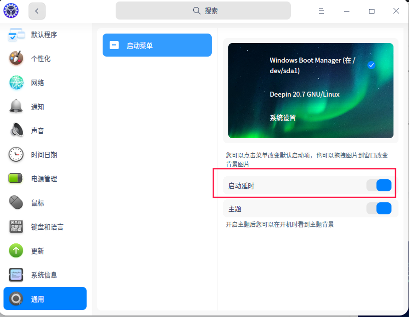Screen dimensions: 409x317
Task: Click the 通知 label in sidebar
Action: click(38, 107)
